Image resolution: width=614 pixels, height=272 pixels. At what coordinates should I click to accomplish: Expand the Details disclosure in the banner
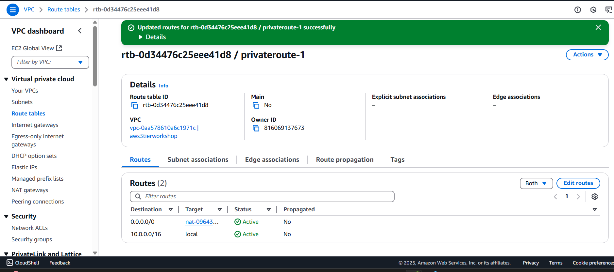[152, 37]
